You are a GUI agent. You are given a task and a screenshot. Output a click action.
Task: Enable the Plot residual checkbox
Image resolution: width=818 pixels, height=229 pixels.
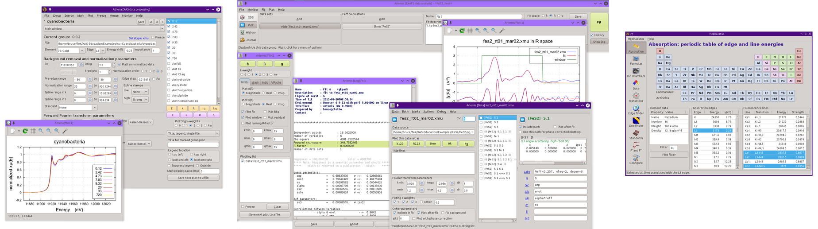click(x=265, y=117)
